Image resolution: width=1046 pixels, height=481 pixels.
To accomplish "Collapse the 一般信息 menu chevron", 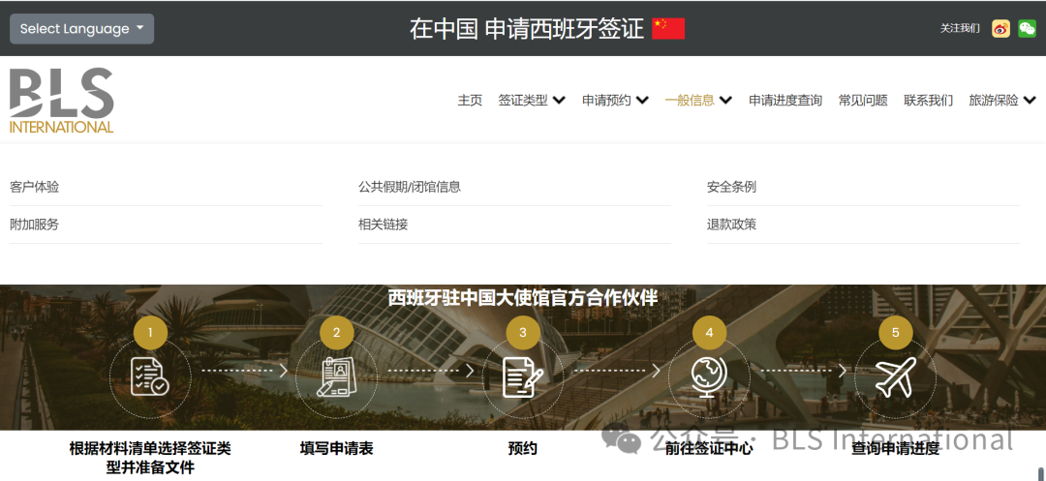I will [725, 101].
